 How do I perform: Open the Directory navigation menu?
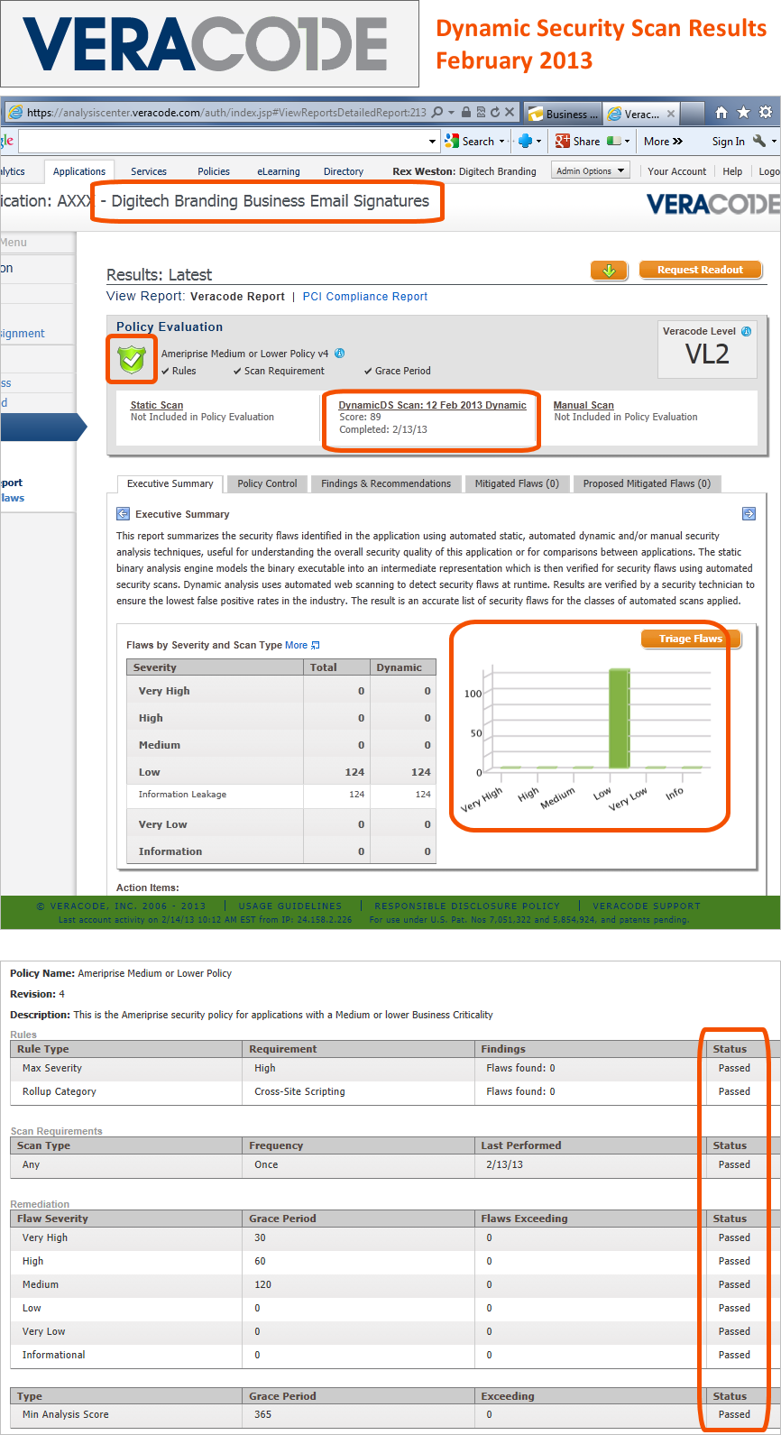coord(344,171)
